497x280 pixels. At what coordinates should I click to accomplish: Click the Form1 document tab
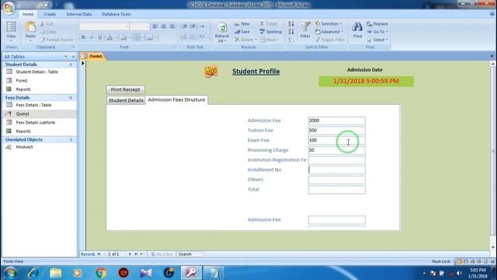pos(93,56)
